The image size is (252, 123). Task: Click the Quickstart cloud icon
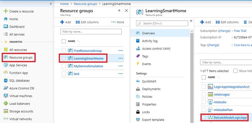[138, 81]
